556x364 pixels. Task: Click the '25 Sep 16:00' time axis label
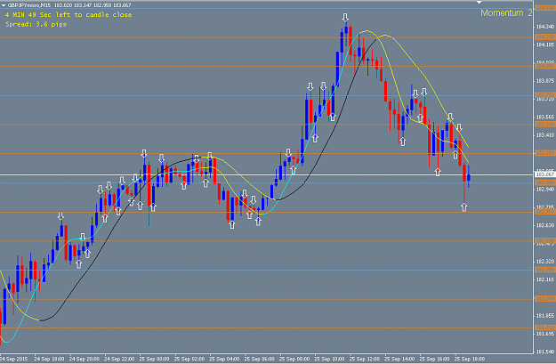(435, 359)
